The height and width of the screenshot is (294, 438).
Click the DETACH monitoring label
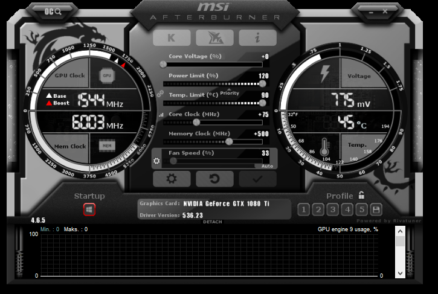coord(212,222)
